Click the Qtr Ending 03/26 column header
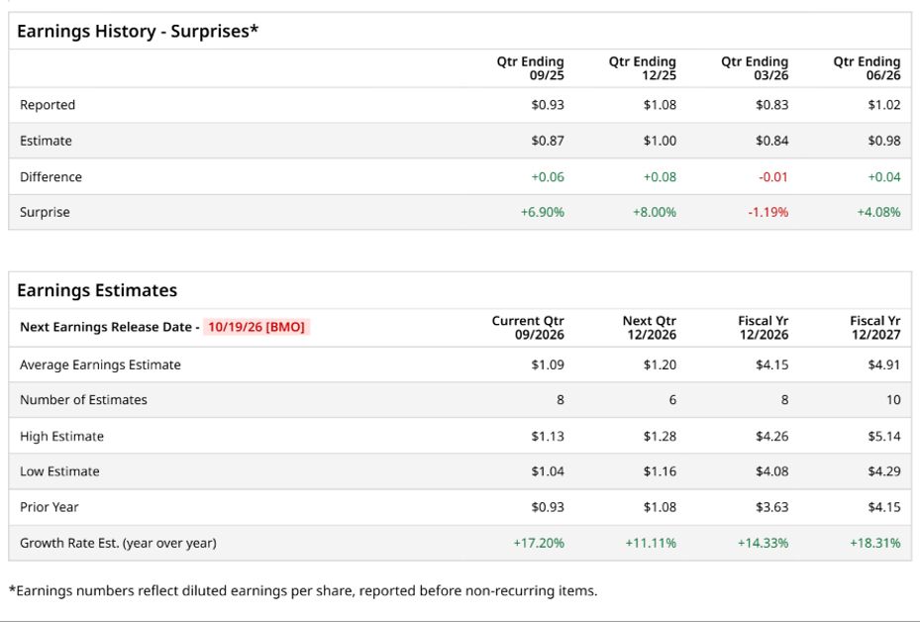Viewport: 920px width, 622px height. click(x=755, y=68)
